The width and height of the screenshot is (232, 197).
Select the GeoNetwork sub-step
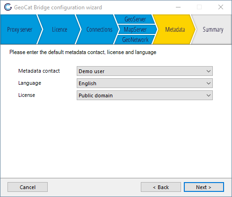pyautogui.click(x=135, y=40)
